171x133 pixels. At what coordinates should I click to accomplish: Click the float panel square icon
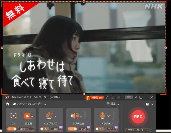click(x=141, y=98)
